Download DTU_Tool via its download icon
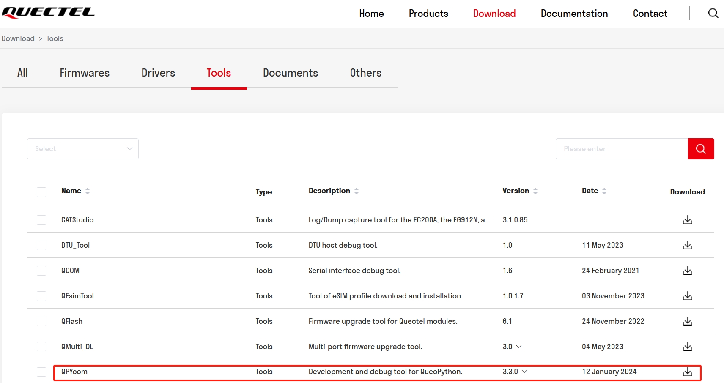This screenshot has width=724, height=383. point(688,245)
